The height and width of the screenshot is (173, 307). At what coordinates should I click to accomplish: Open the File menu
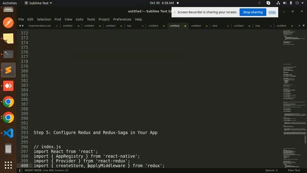coord(21,19)
